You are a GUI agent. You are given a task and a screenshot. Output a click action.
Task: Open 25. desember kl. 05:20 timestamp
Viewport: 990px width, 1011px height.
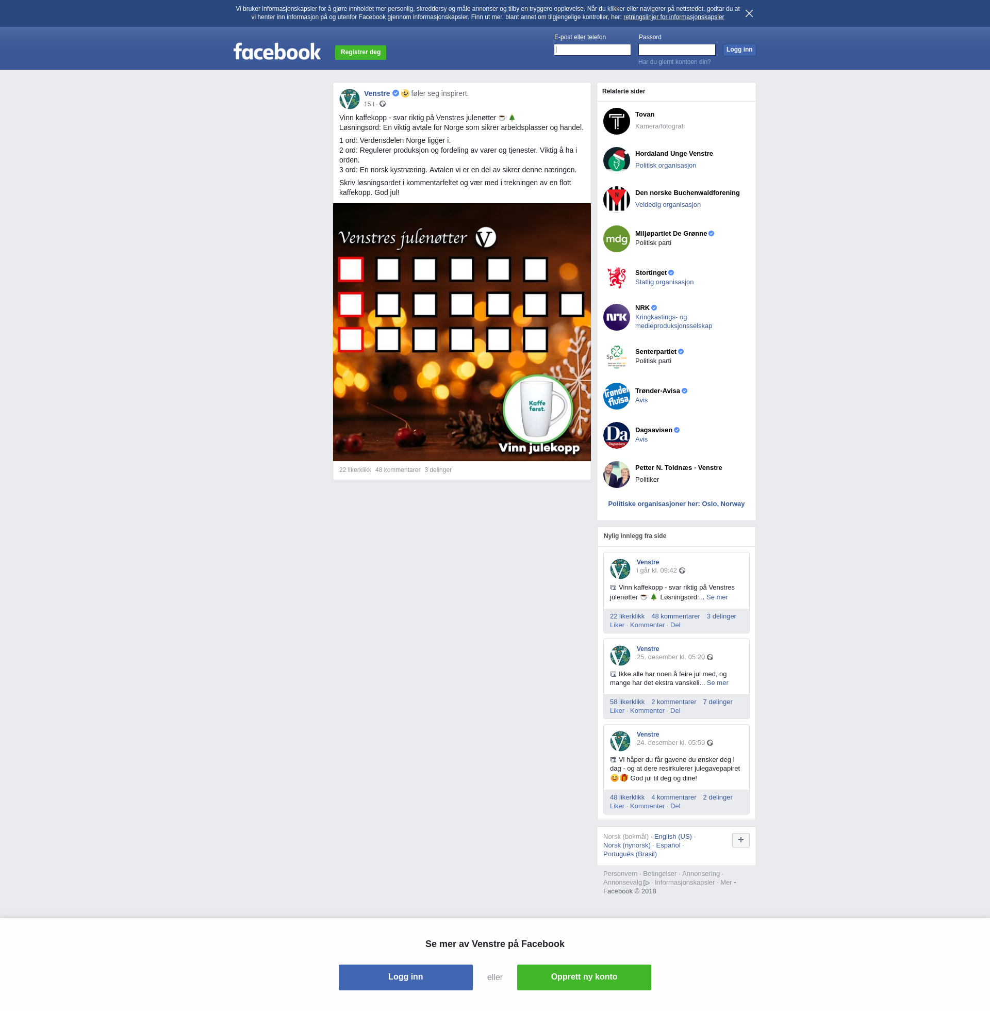(670, 657)
